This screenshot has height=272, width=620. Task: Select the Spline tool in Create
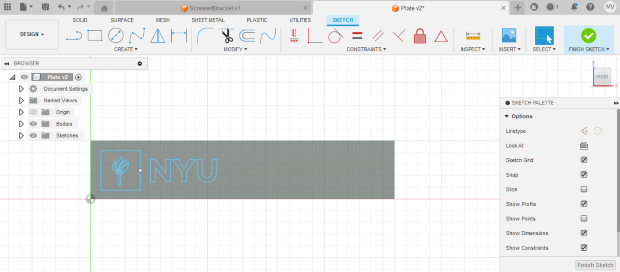pyautogui.click(x=137, y=36)
